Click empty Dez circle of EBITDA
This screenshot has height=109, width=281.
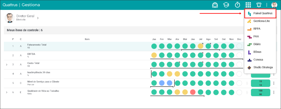(239, 55)
